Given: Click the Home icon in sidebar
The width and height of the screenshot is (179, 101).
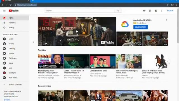Looking at the screenshot, I should tap(4, 18).
